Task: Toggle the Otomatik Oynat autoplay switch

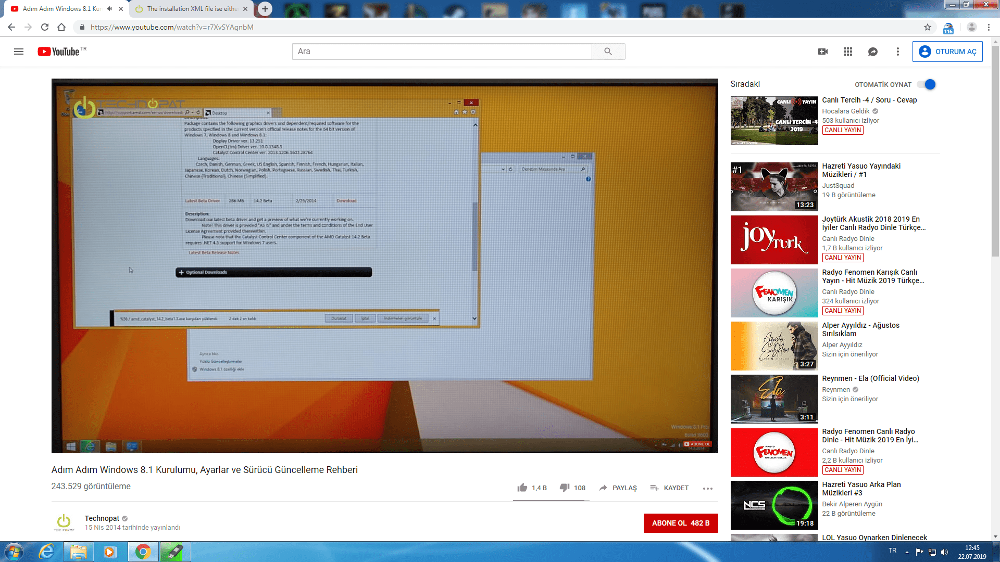Action: pyautogui.click(x=927, y=84)
